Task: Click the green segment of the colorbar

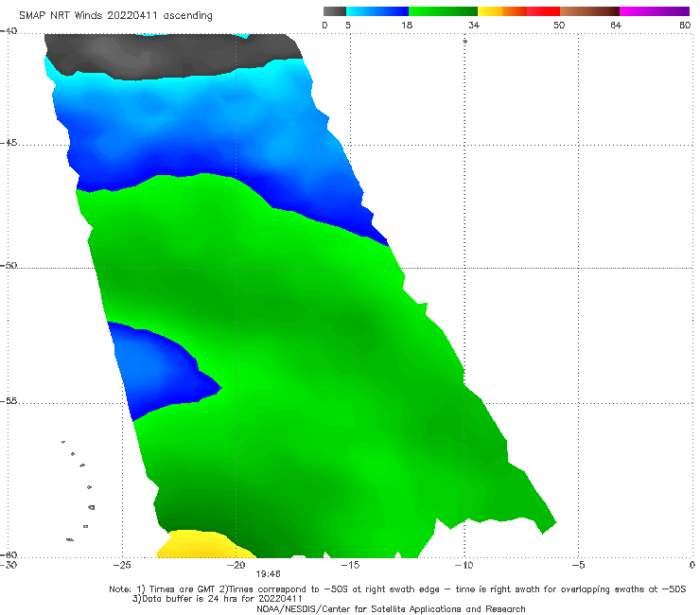Action: tap(443, 11)
